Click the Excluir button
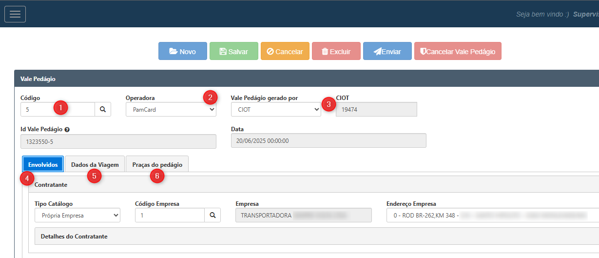The height and width of the screenshot is (258, 599). coord(336,51)
